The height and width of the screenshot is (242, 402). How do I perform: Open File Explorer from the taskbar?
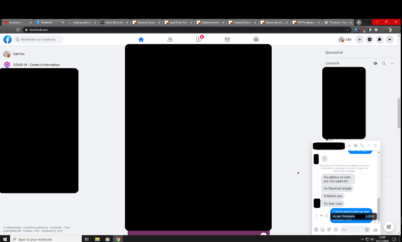(x=97, y=239)
